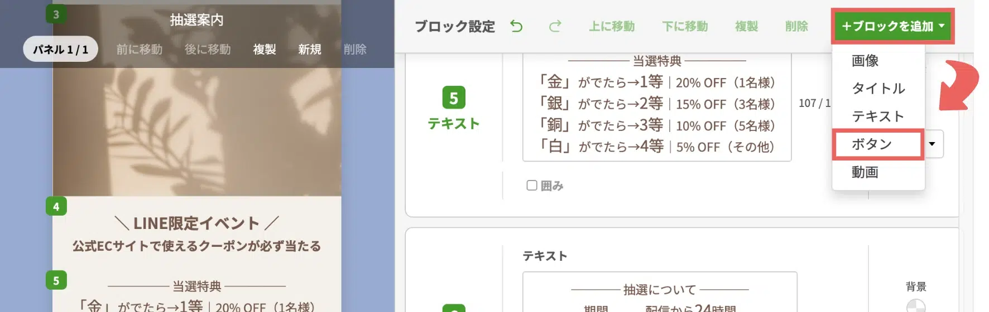Choose タイトル from the add block menu

point(878,88)
